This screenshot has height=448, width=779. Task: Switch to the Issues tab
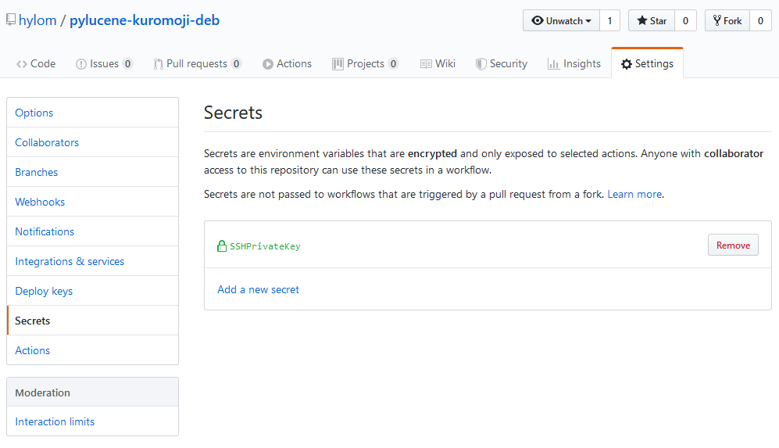(x=104, y=64)
